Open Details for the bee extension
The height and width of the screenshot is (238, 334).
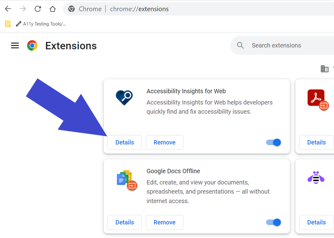[x=316, y=222]
